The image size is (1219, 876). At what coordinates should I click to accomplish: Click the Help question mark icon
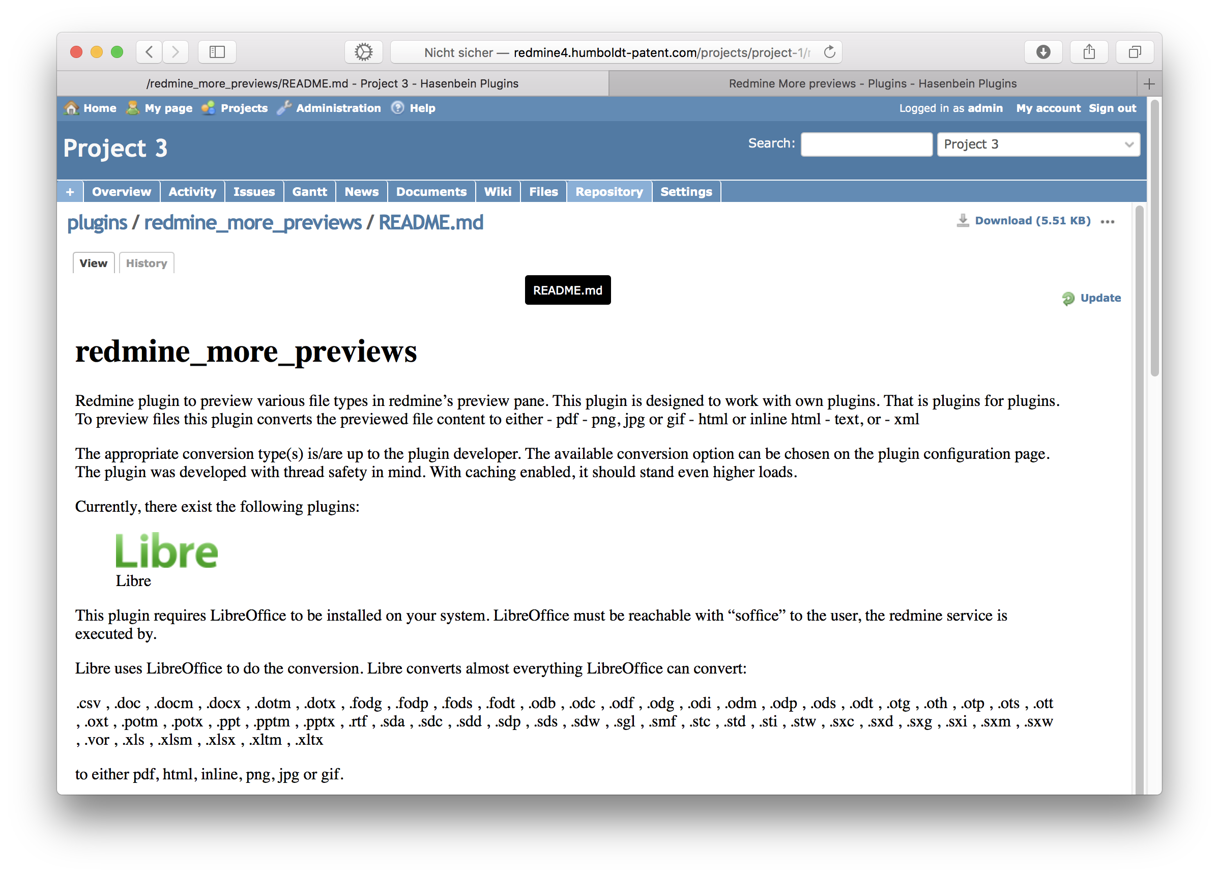(x=398, y=108)
